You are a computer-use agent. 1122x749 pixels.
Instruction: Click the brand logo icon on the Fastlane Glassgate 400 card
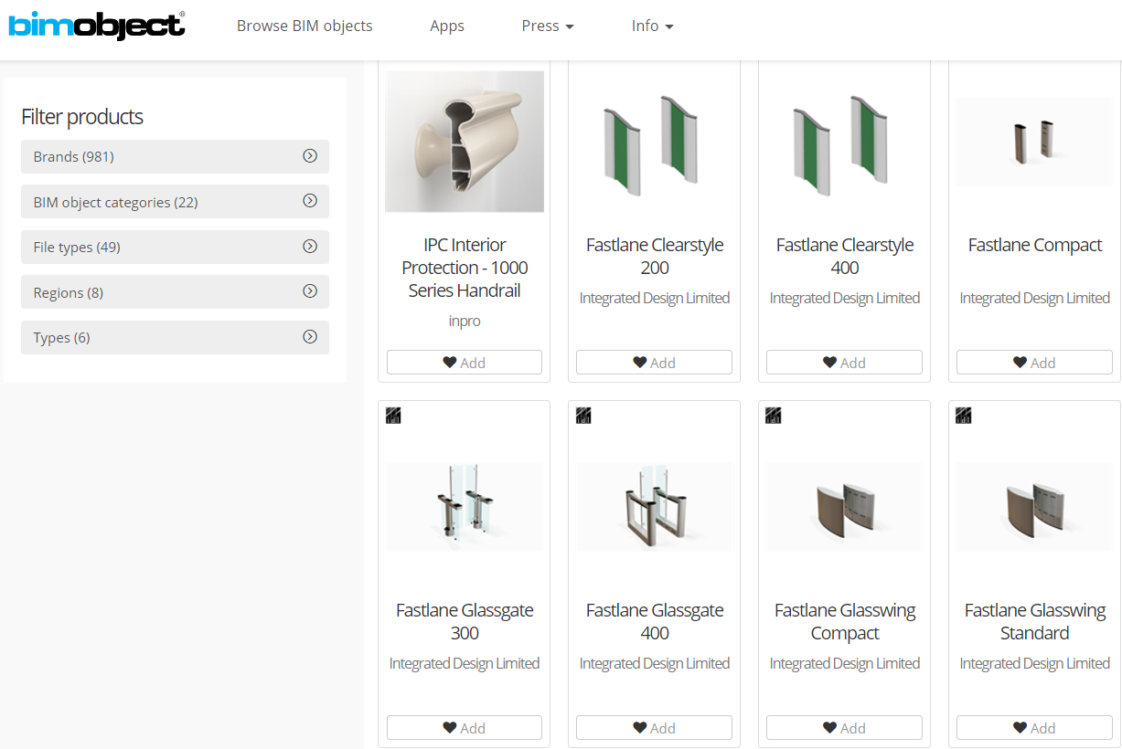[x=583, y=415]
